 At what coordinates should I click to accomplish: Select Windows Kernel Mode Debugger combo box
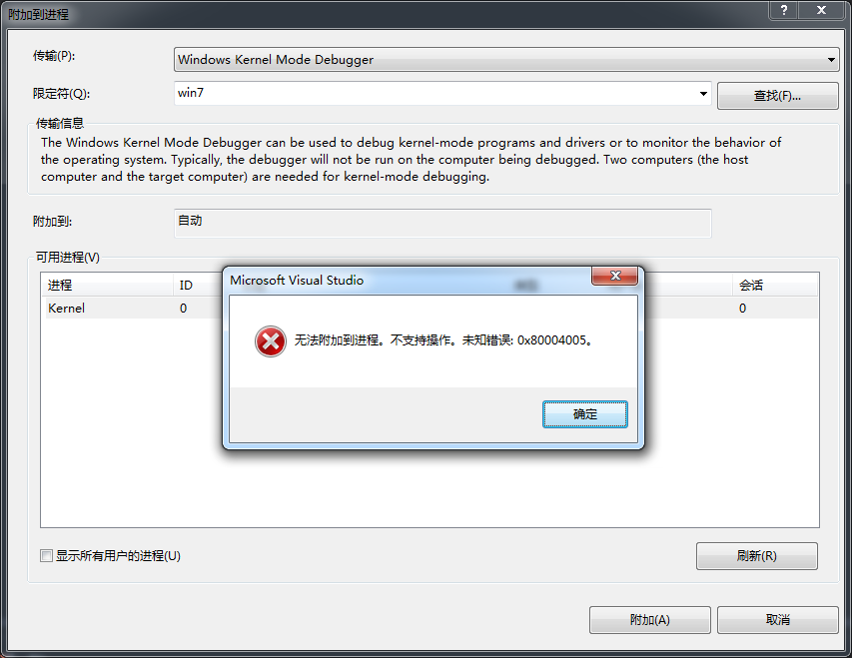tap(506, 60)
